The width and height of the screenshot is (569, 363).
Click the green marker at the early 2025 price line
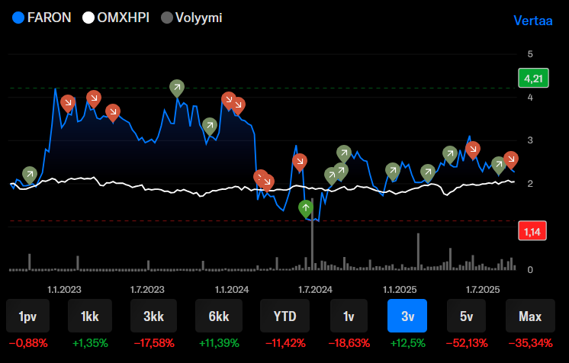(x=392, y=170)
